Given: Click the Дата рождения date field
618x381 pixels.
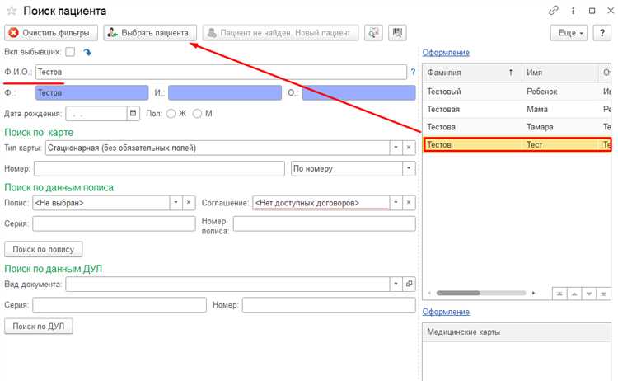Looking at the screenshot, I should click(x=96, y=114).
